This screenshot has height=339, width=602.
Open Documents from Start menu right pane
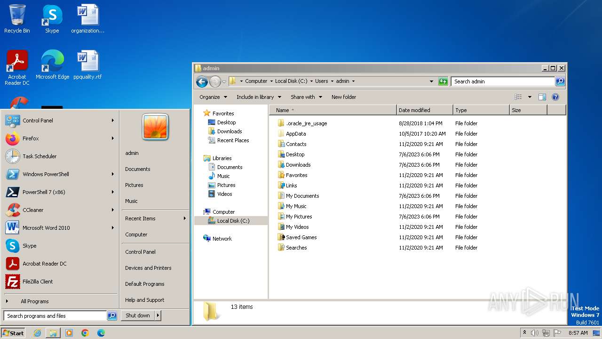coord(138,169)
